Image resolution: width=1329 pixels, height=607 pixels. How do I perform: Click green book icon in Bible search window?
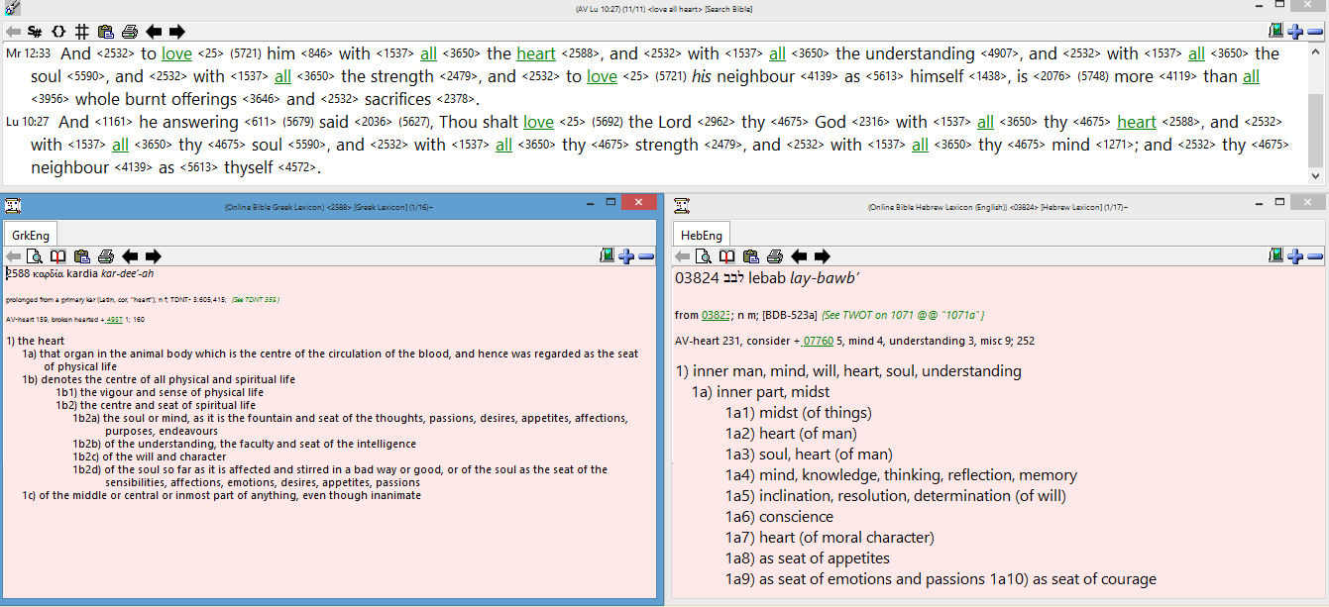[1276, 32]
